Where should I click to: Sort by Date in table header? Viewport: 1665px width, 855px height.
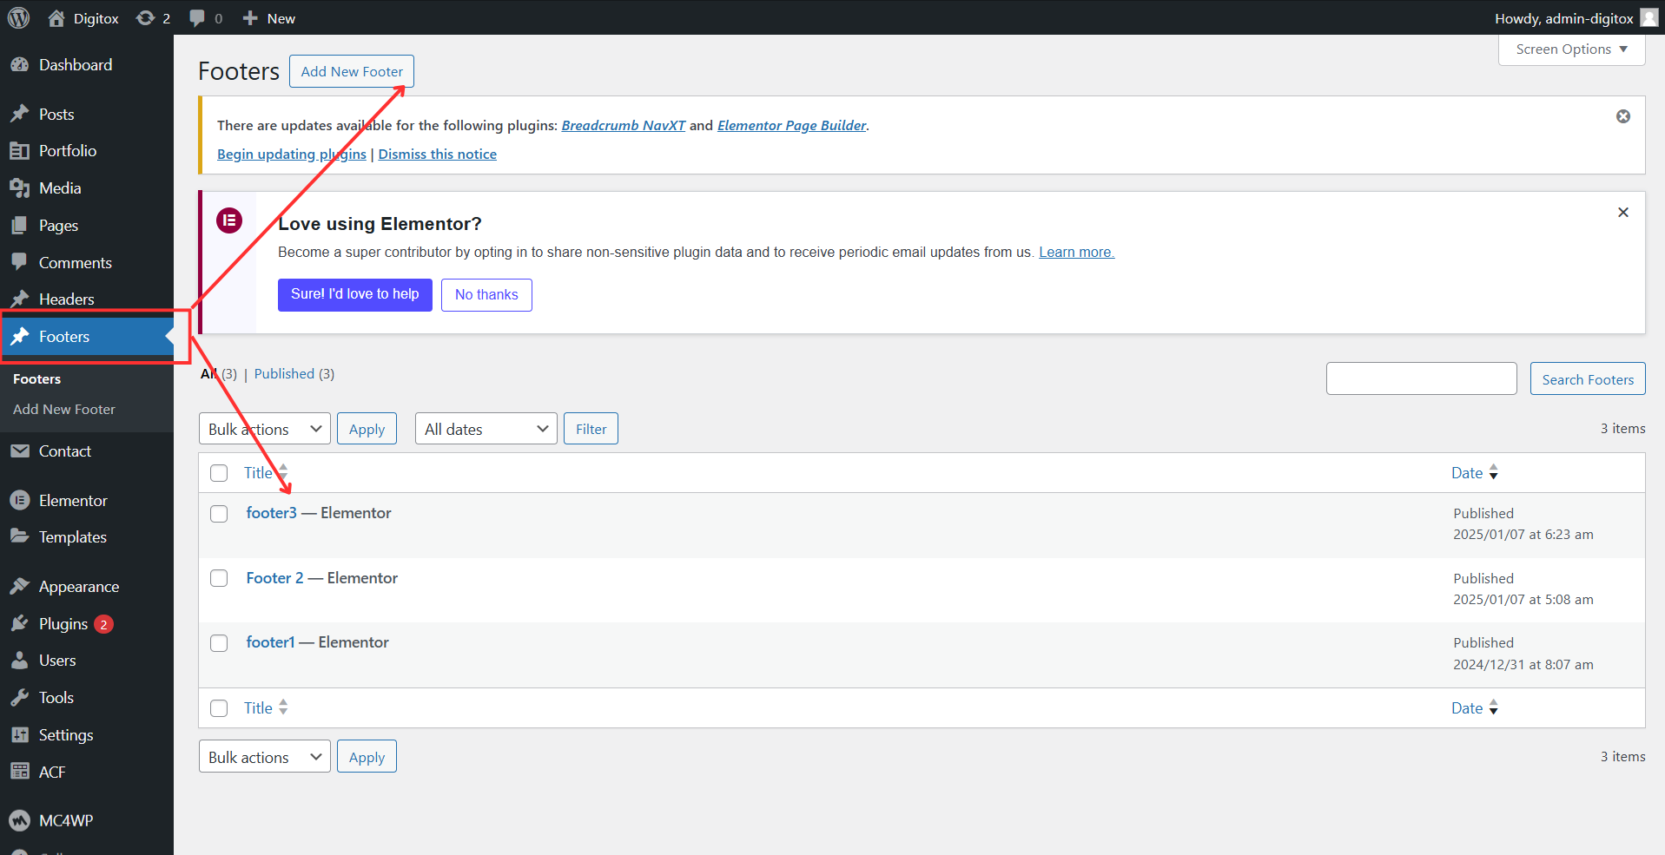click(1474, 473)
